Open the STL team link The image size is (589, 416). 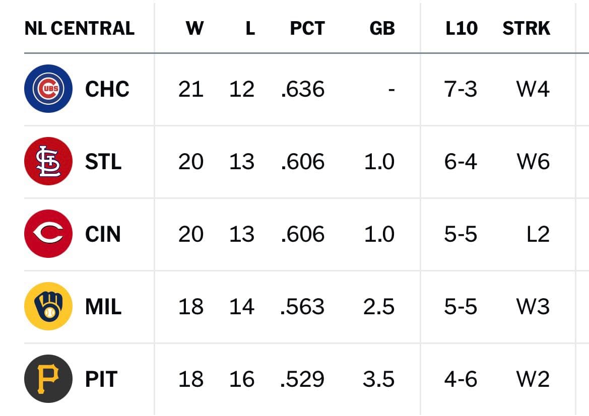tap(103, 162)
